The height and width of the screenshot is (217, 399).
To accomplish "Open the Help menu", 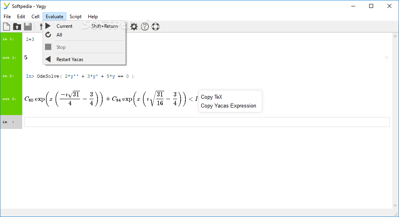I will [93, 17].
